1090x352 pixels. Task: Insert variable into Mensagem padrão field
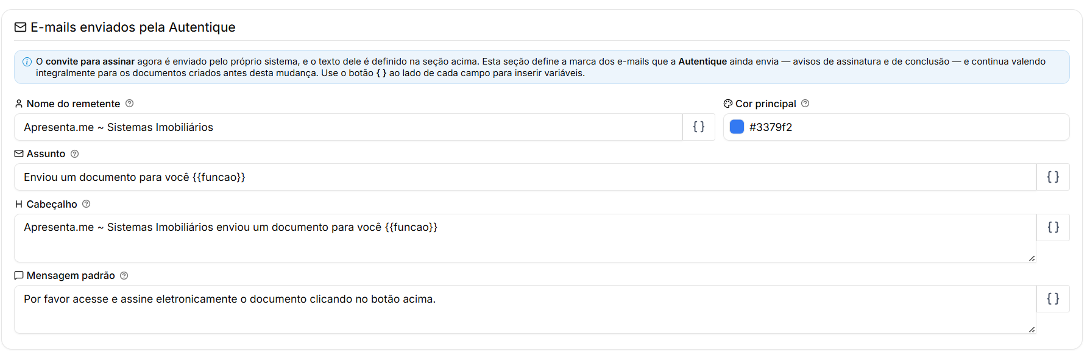point(1052,299)
